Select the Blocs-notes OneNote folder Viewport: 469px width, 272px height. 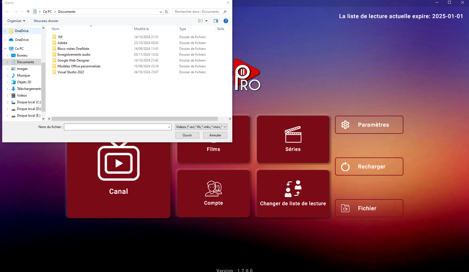click(73, 48)
